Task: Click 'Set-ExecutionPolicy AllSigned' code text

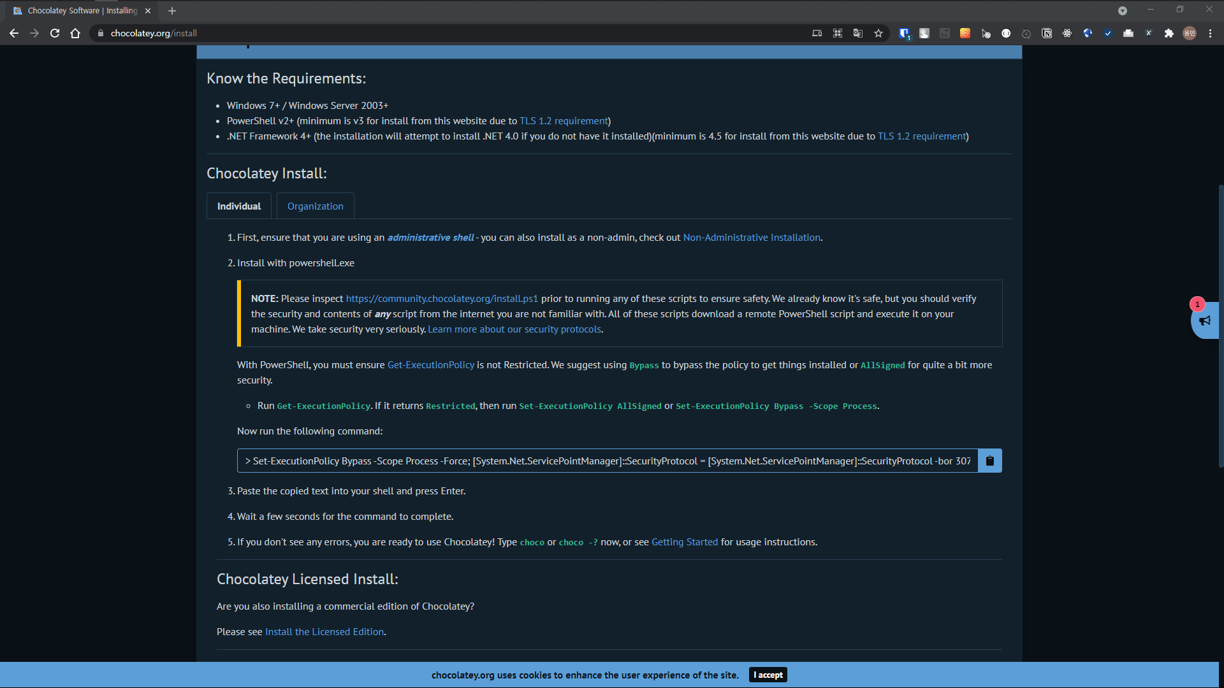Action: click(x=590, y=406)
